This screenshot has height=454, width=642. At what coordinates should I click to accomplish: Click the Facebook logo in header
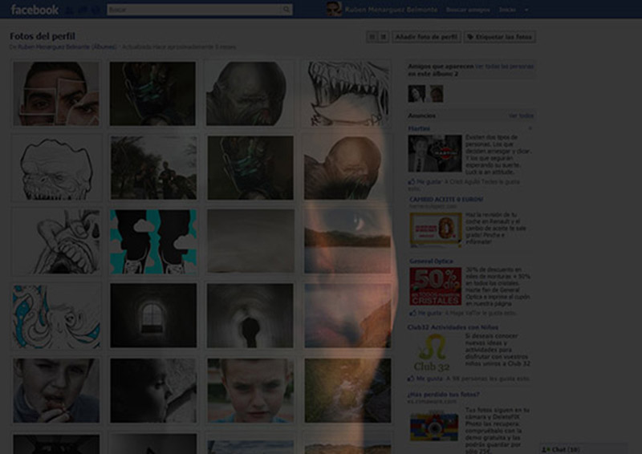[x=35, y=10]
